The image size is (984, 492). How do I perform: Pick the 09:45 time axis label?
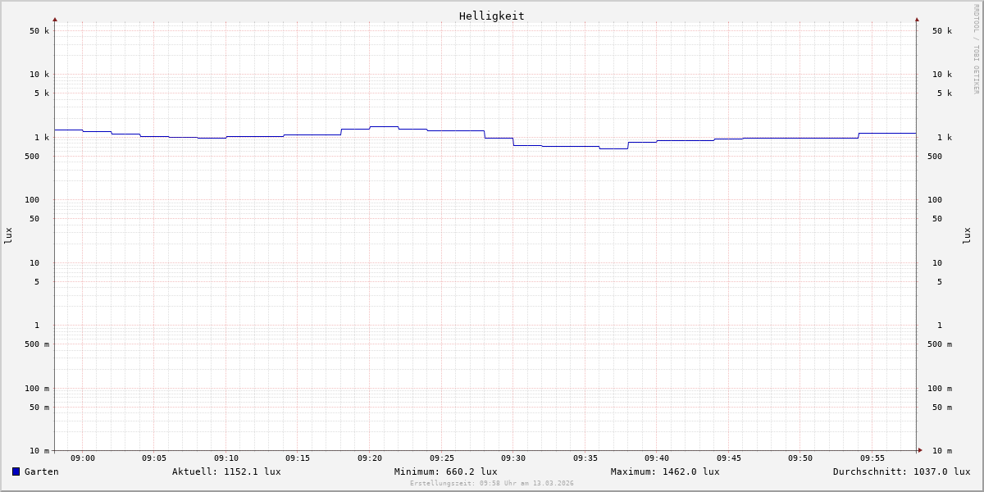click(729, 458)
